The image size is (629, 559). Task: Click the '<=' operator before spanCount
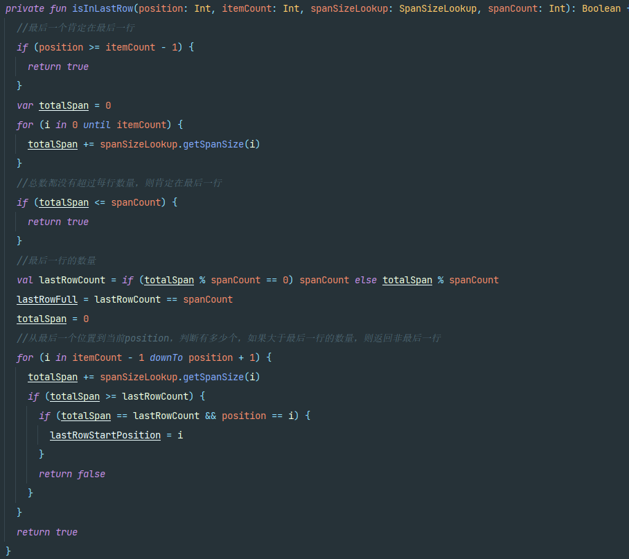tap(100, 202)
